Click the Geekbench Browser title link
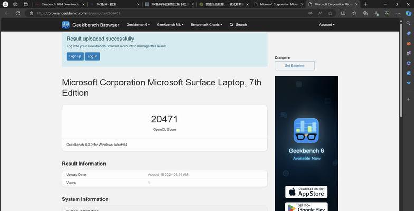The width and height of the screenshot is (414, 211). click(x=96, y=25)
